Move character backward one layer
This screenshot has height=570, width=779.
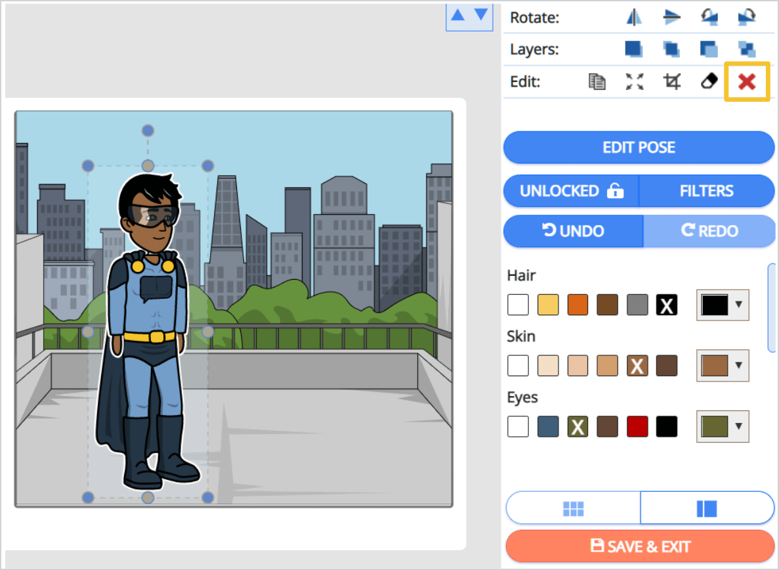[x=709, y=49]
